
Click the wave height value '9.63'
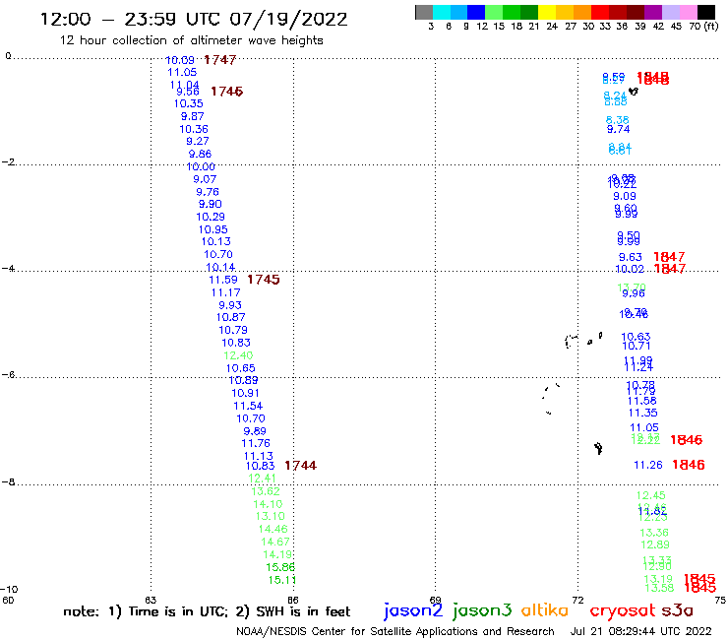click(631, 257)
